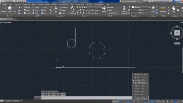Click the white ByLayer color swatch
Viewport: 183px width, 103px height.
point(133,7)
